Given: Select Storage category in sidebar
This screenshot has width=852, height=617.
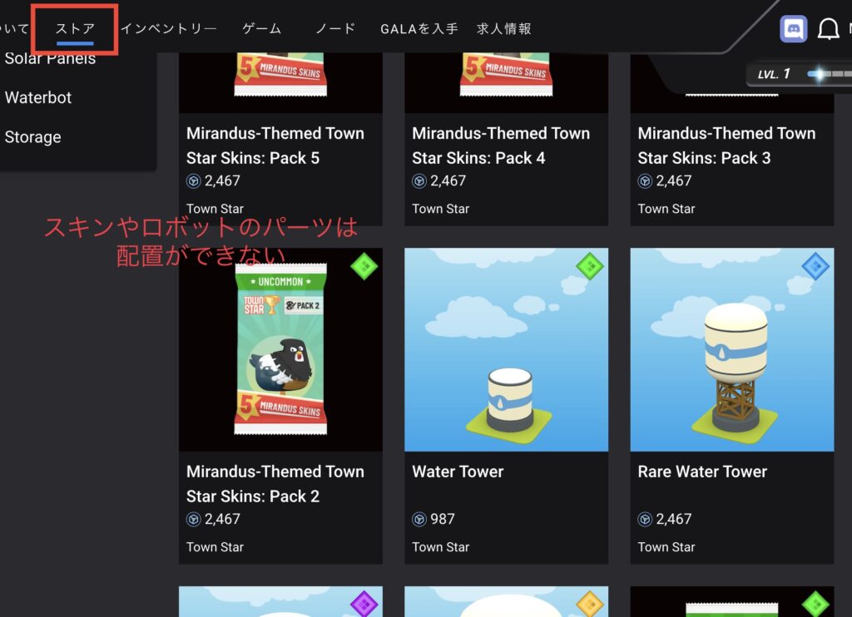Looking at the screenshot, I should (32, 137).
